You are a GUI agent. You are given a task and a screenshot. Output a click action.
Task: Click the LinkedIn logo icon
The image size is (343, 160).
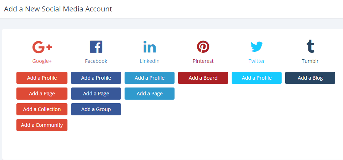[150, 47]
